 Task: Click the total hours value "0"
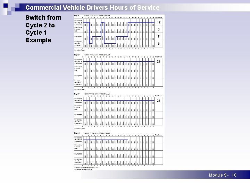[159, 29]
